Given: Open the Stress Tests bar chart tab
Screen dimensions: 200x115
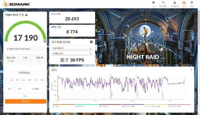Looking at the screenshot, I should 175,2.
